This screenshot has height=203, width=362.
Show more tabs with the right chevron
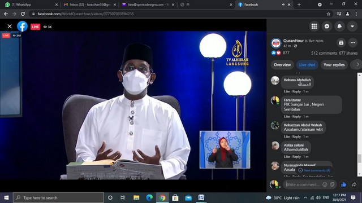point(357,65)
